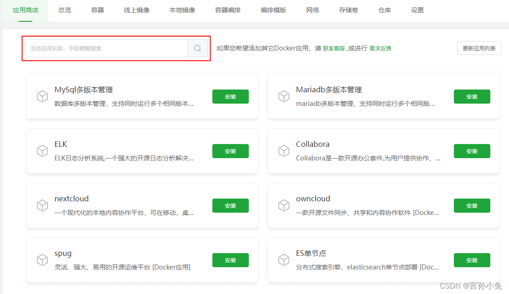Click the 更新应用列表 button
Screen dimensions: 509x294
coord(479,48)
